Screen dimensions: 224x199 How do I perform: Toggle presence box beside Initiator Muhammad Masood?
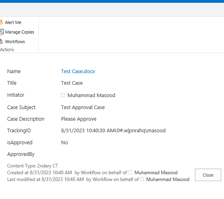point(63,95)
